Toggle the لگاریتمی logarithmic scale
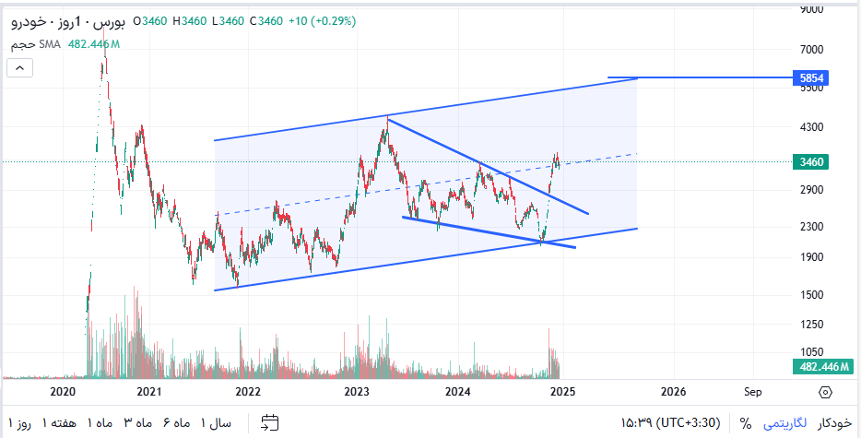The image size is (861, 438). 785,423
